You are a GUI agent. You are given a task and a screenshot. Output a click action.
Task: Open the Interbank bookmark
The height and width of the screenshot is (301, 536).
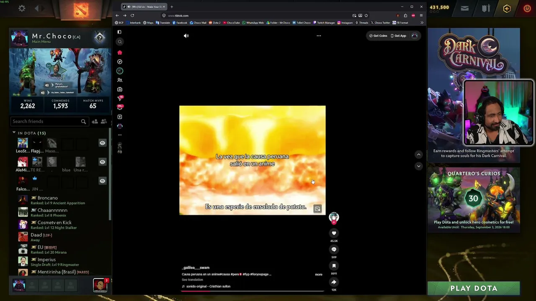point(133,23)
